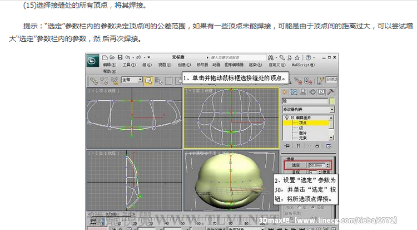Click the object color swatch
The height and width of the screenshot is (230, 417).
click(x=332, y=101)
